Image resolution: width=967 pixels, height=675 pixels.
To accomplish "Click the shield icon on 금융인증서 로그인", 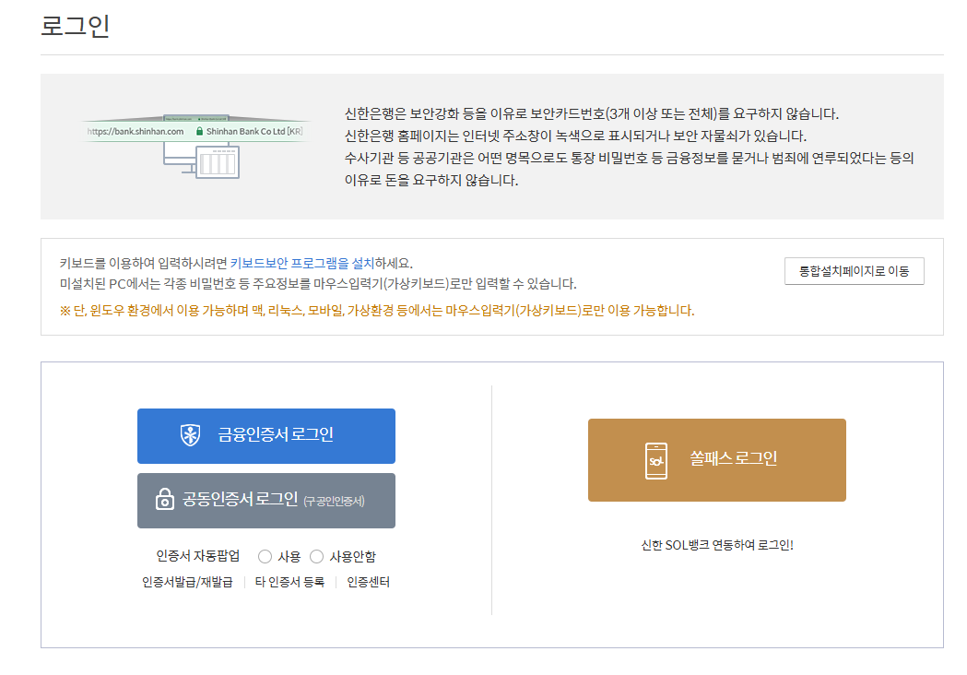I will pyautogui.click(x=190, y=435).
